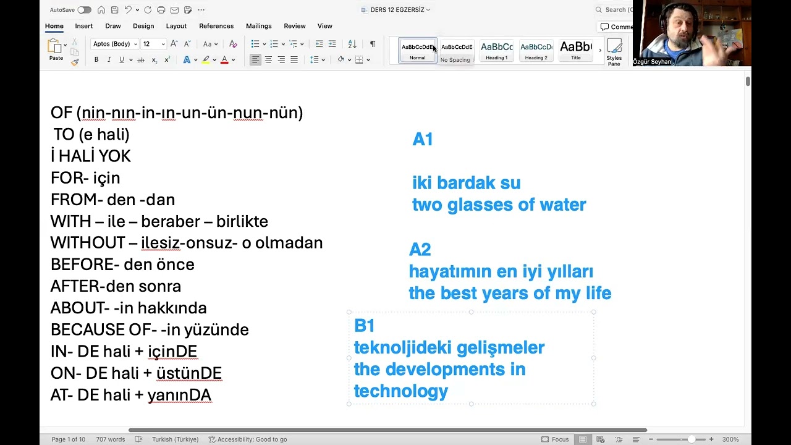Click the Paste button

click(56, 50)
